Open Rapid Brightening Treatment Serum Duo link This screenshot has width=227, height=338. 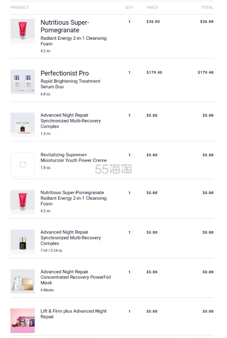[x=70, y=84]
